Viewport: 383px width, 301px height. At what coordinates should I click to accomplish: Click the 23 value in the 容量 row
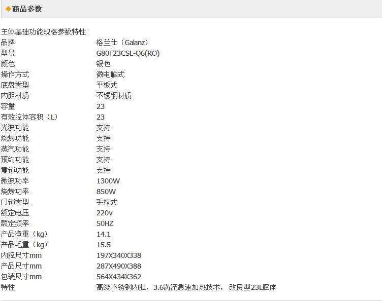click(x=101, y=106)
